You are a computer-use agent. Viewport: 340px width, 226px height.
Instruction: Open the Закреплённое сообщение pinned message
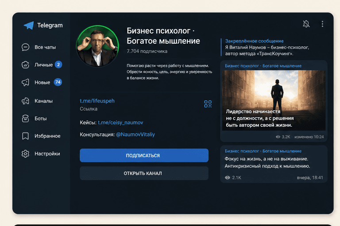267,47
